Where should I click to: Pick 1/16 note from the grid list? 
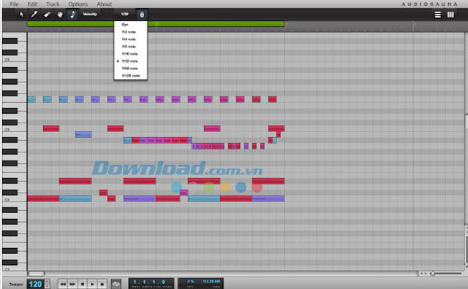130,54
